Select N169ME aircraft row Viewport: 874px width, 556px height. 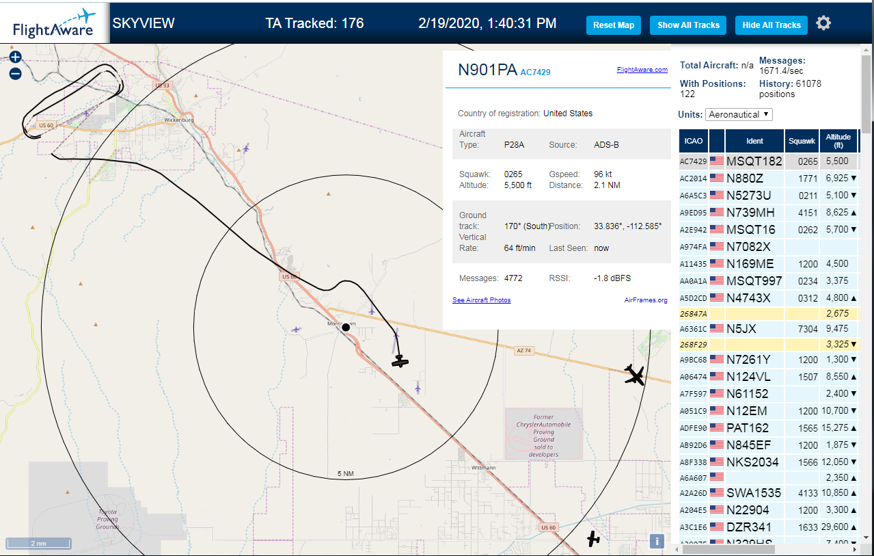point(769,264)
